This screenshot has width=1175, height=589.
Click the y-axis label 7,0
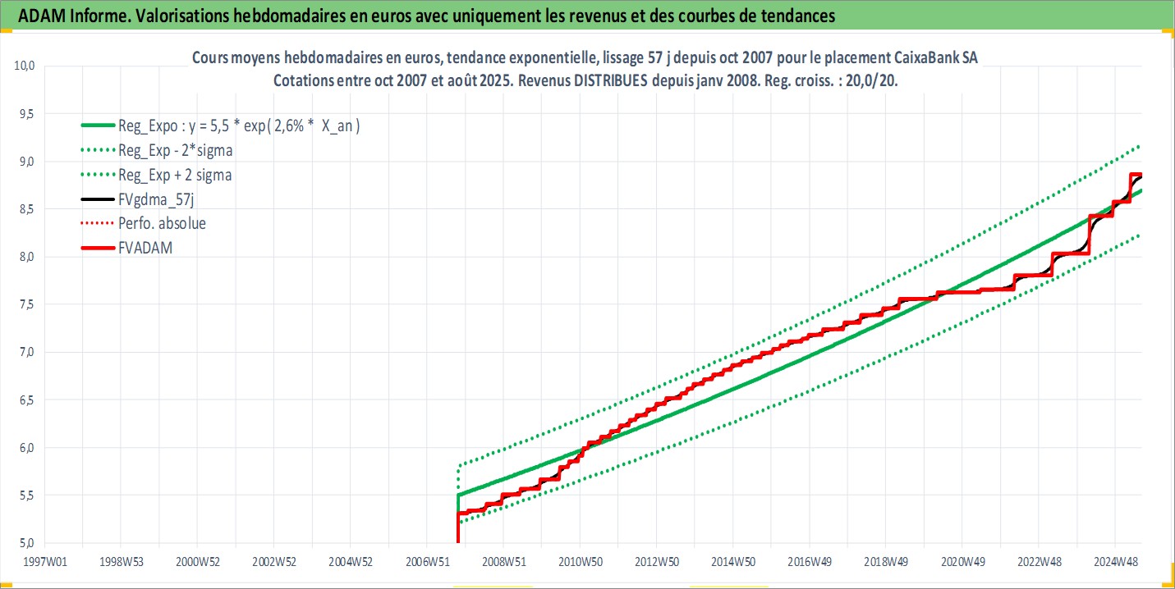(x=26, y=352)
